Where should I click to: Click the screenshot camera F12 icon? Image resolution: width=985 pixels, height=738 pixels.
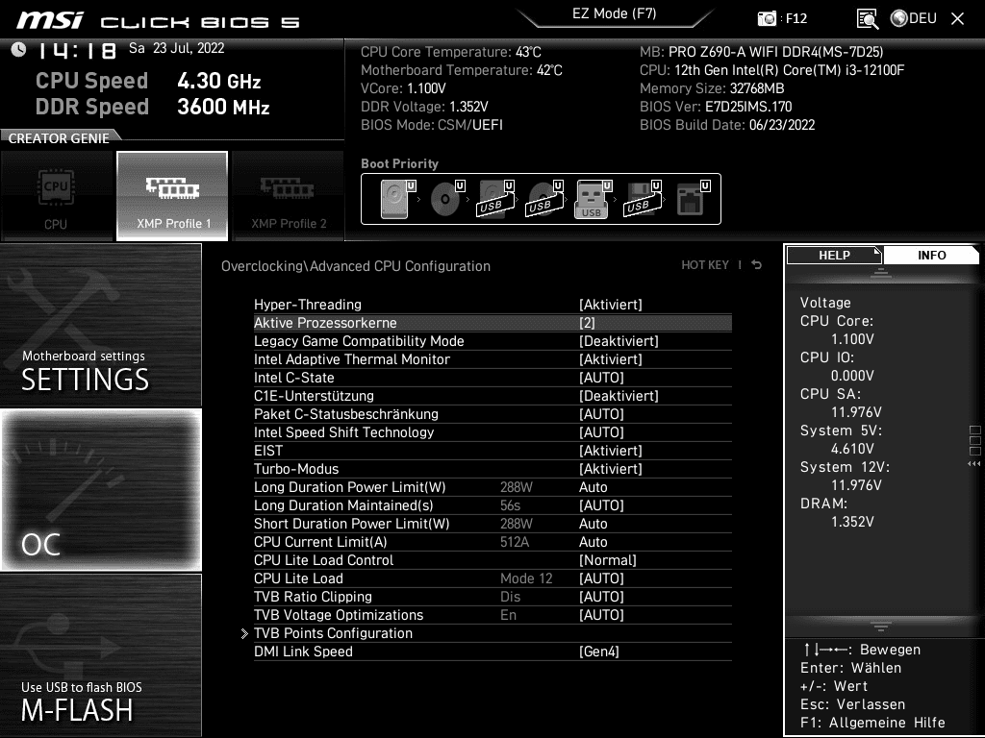[x=767, y=18]
